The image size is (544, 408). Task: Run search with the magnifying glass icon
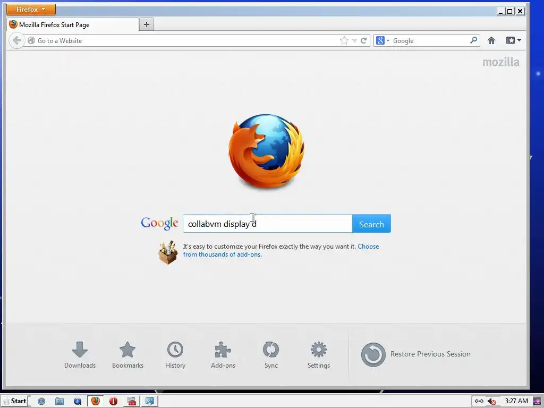(x=473, y=40)
